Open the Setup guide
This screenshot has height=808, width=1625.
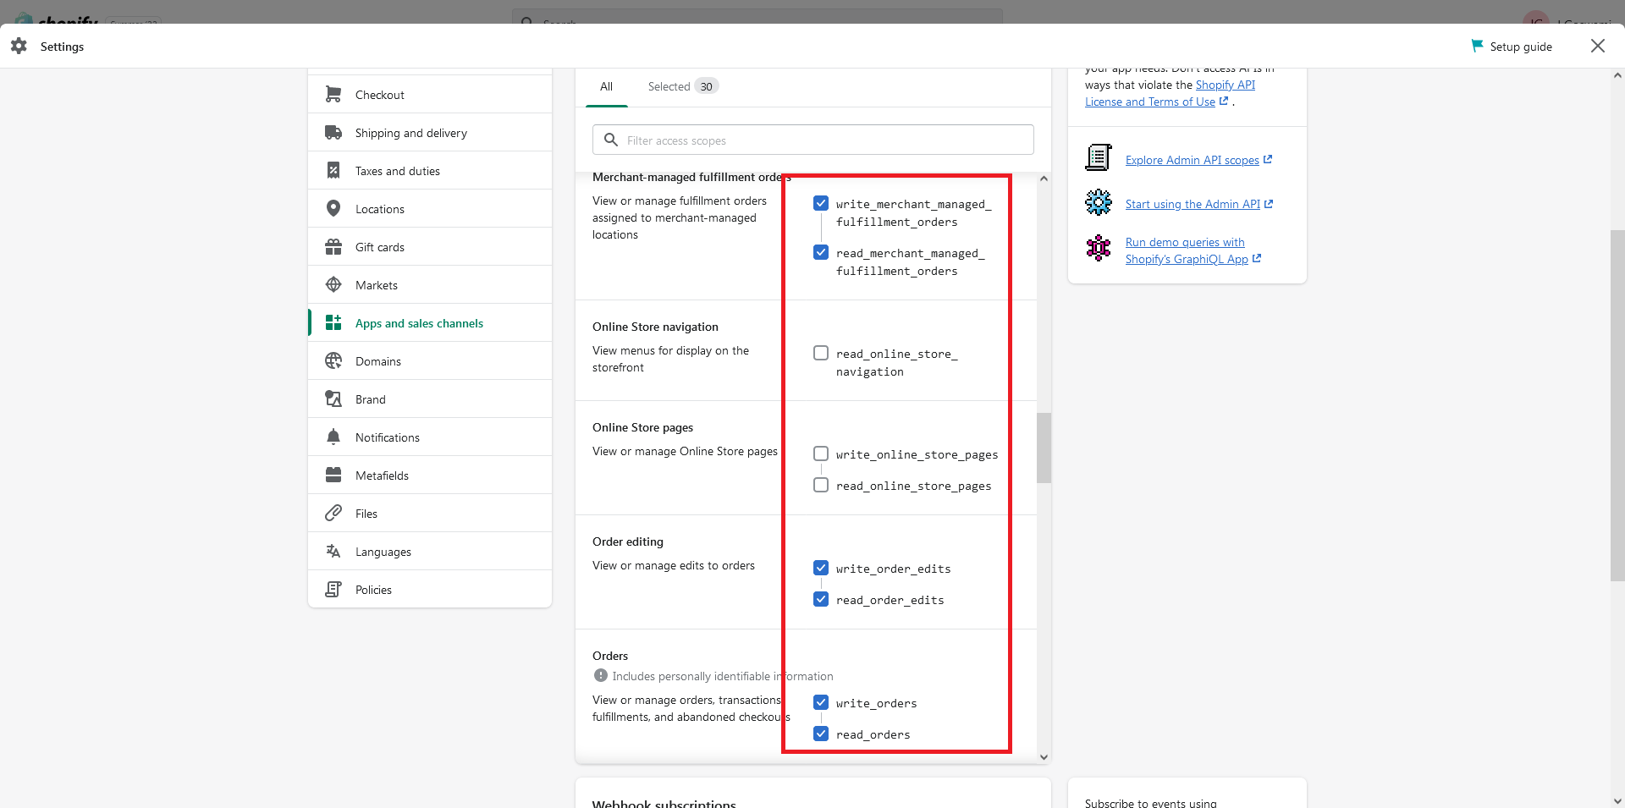pos(1512,47)
